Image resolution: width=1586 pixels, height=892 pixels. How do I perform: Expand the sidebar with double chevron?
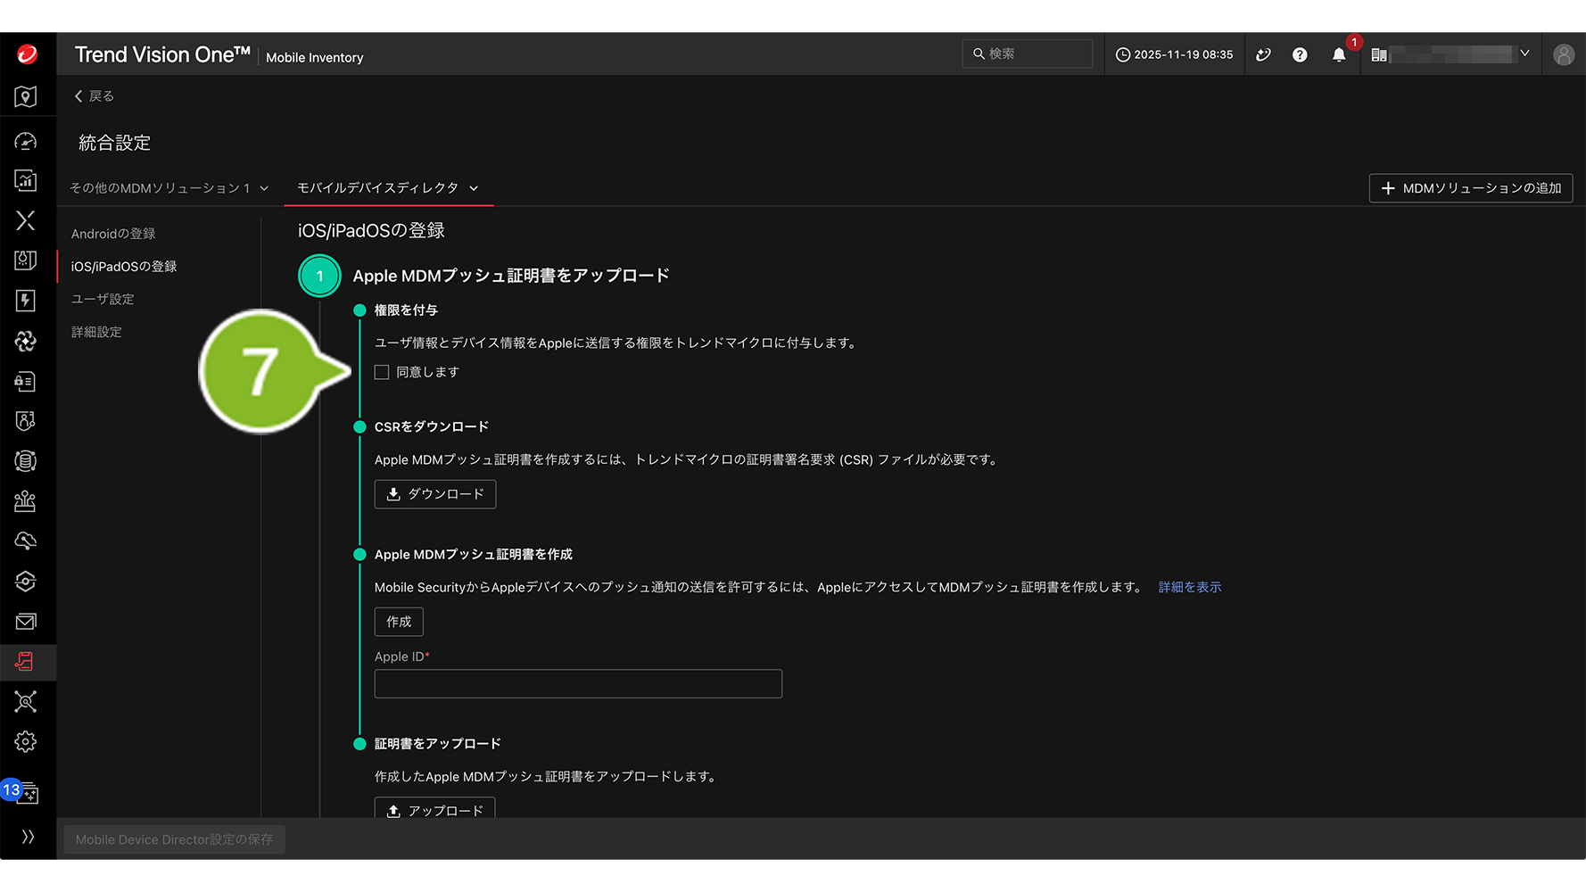pyautogui.click(x=28, y=837)
